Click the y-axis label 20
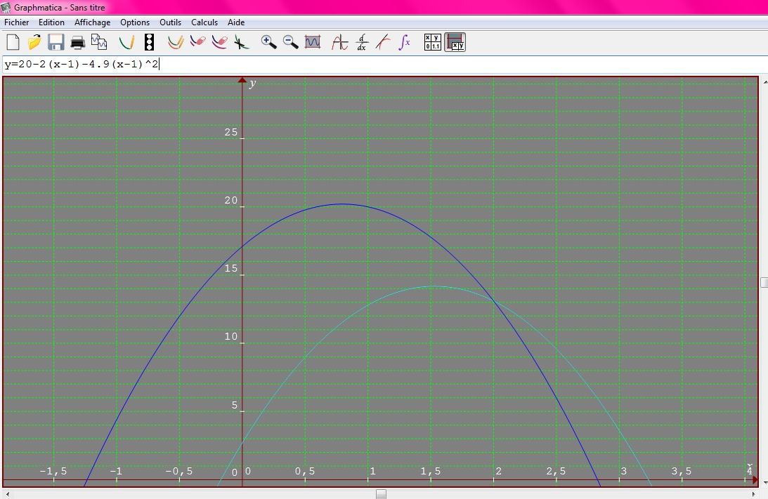Viewport: 768px width, 499px height. pyautogui.click(x=230, y=200)
